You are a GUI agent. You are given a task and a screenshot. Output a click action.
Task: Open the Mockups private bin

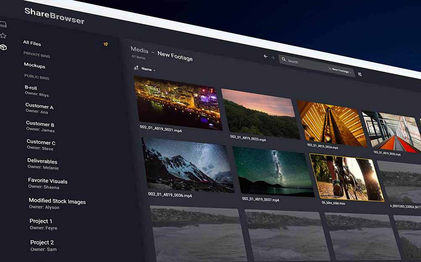34,65
